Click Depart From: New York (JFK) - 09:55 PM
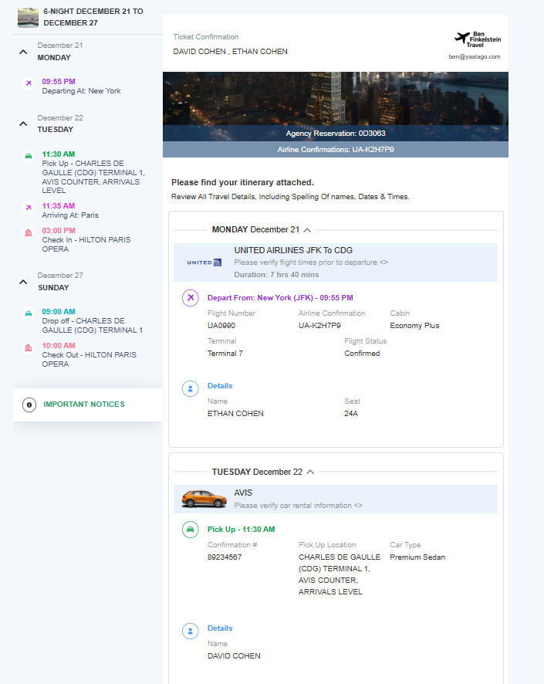 tap(280, 297)
